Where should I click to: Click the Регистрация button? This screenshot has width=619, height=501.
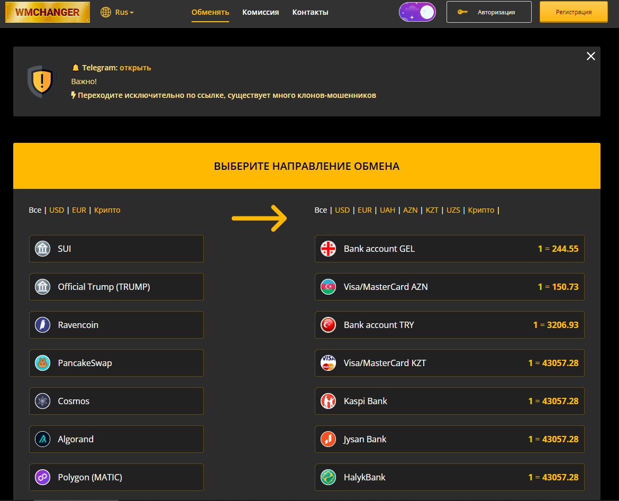(574, 12)
